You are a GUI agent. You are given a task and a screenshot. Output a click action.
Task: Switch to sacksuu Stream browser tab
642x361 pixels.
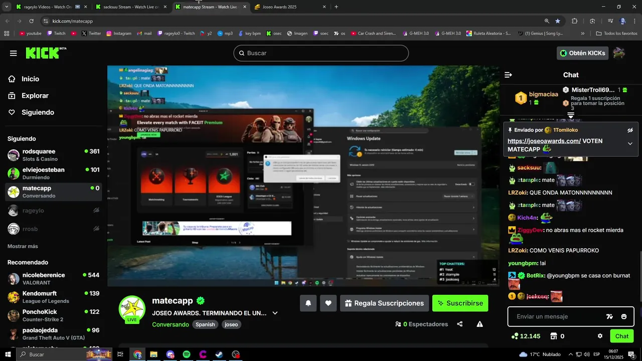coord(130,7)
